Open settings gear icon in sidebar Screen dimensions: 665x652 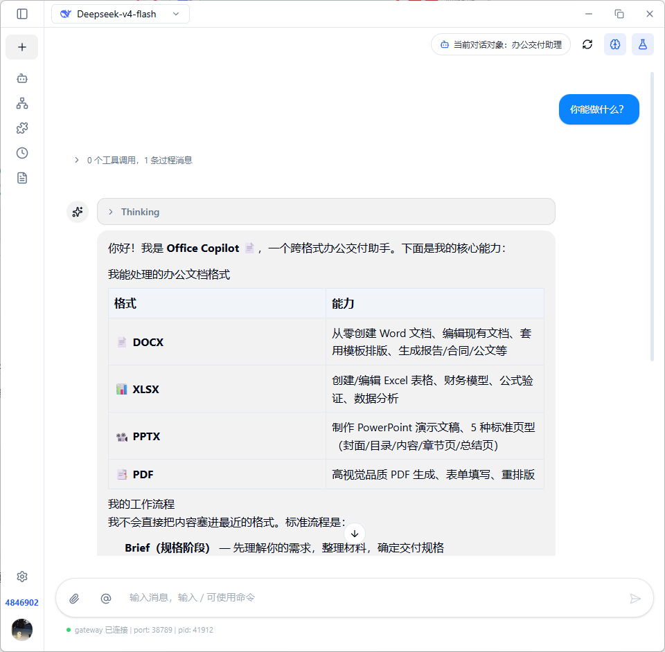(x=22, y=577)
